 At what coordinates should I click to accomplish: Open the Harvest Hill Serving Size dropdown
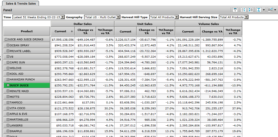246,17
